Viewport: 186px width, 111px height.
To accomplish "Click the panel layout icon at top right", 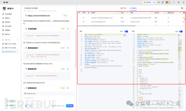I will click(x=182, y=8).
